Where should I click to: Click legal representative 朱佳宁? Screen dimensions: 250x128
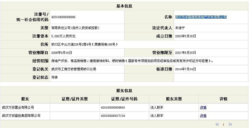click(180, 28)
